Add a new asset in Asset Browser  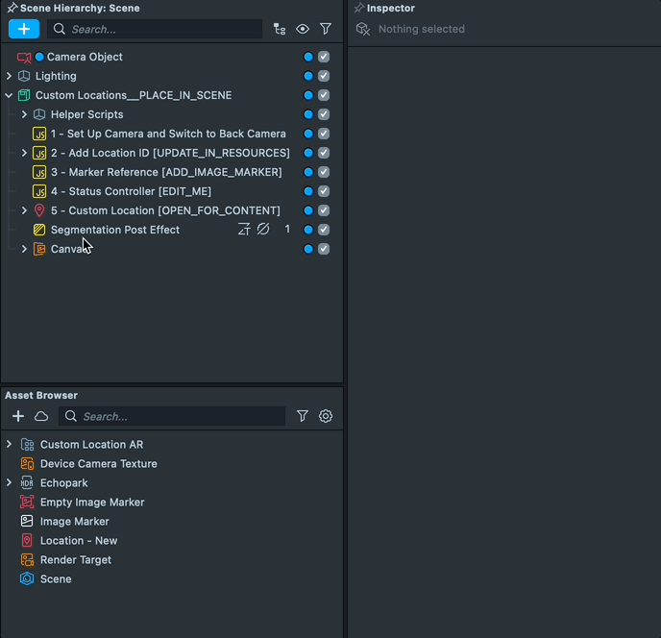click(x=18, y=417)
